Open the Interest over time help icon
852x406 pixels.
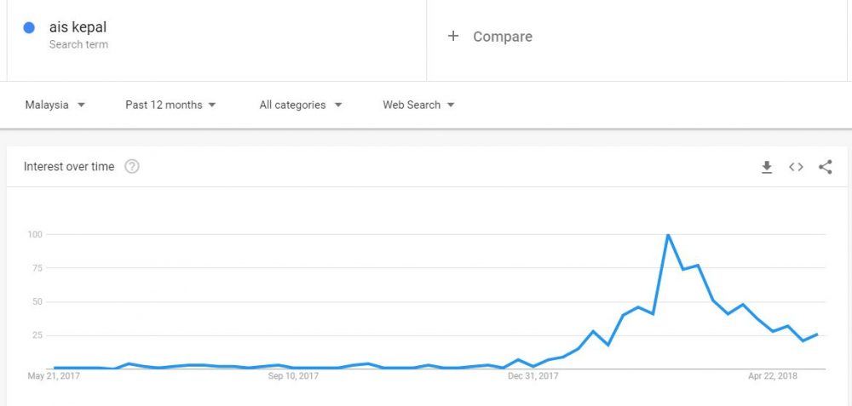coord(132,167)
